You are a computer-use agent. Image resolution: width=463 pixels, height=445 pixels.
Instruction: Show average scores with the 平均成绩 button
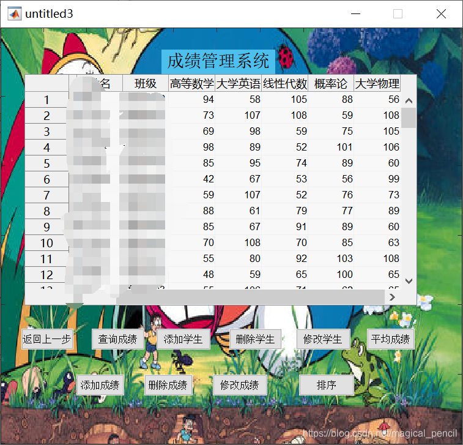pyautogui.click(x=391, y=339)
